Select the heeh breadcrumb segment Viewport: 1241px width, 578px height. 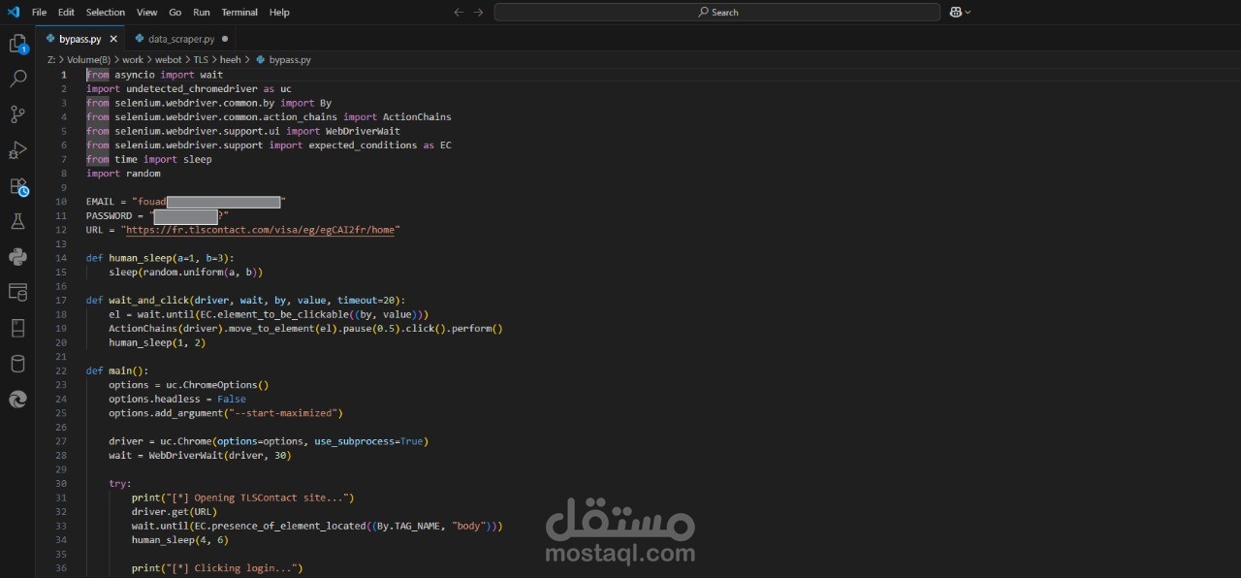click(230, 59)
